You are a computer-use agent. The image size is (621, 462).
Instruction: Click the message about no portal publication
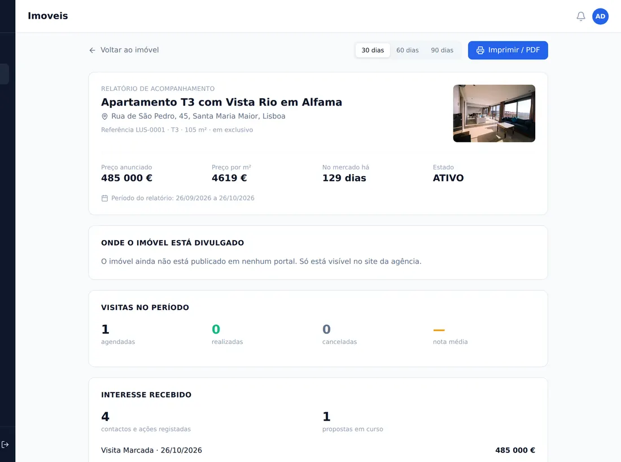(261, 261)
